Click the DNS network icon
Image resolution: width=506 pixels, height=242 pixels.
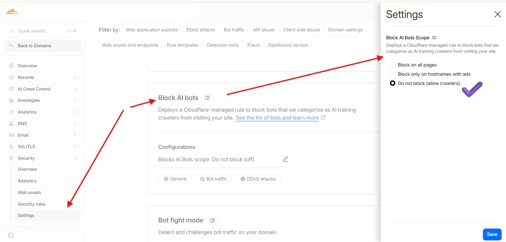(x=11, y=124)
